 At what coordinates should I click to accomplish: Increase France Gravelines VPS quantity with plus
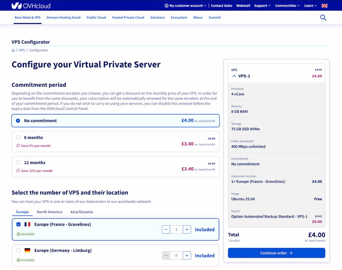[x=187, y=230]
